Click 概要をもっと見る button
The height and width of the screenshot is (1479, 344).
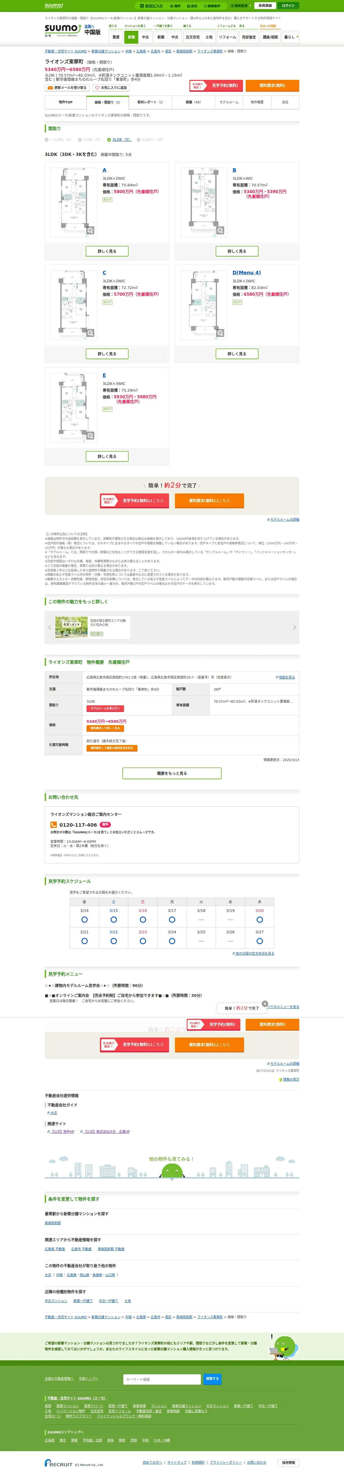coord(172,773)
